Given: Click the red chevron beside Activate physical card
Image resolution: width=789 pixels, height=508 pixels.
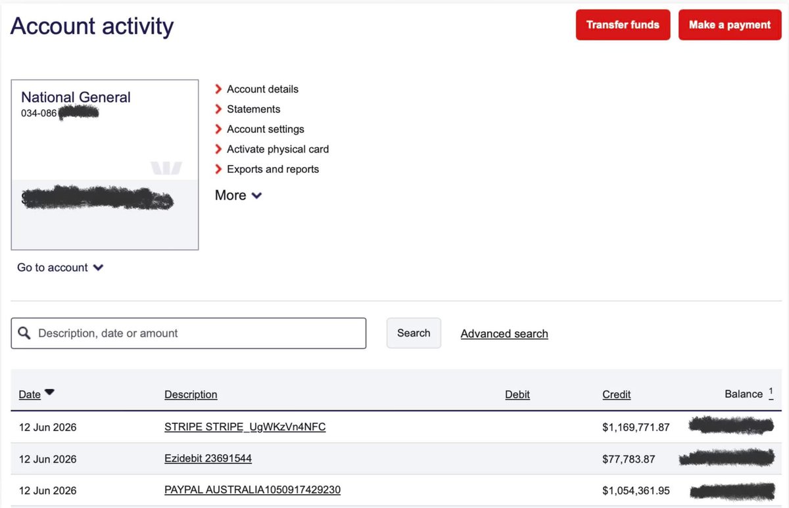Looking at the screenshot, I should pyautogui.click(x=218, y=149).
